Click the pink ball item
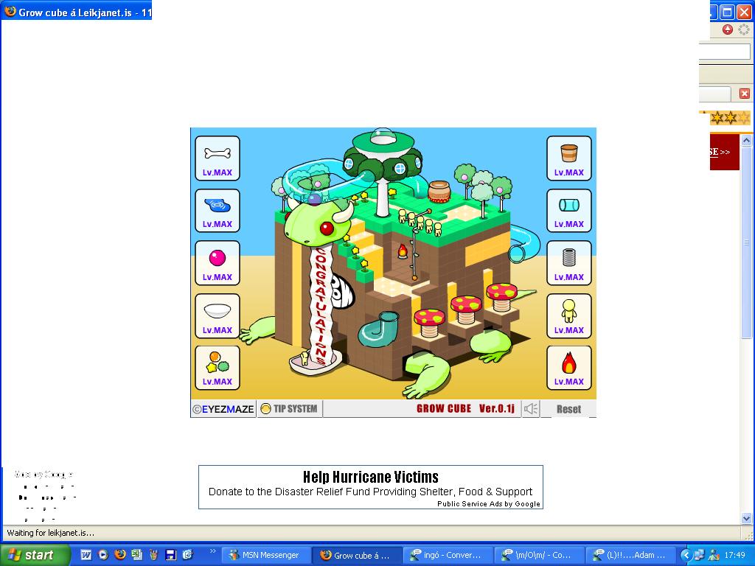Screen dimensions: 755x566 (x=218, y=263)
